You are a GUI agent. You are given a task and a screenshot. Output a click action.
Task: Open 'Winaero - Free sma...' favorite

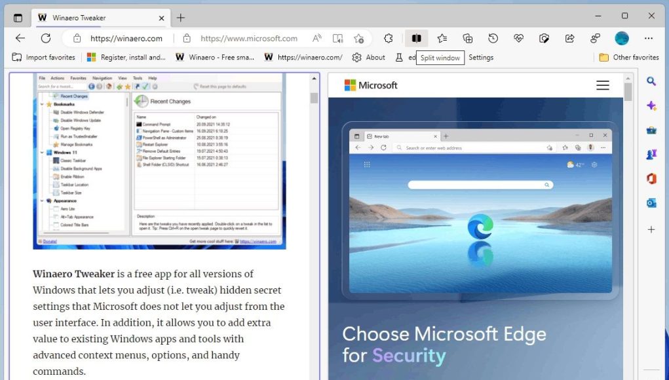pos(215,57)
